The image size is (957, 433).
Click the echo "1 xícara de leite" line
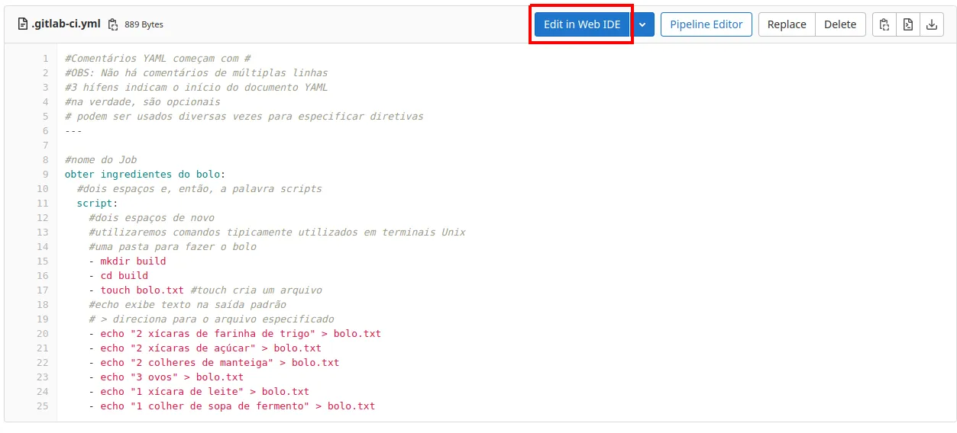click(x=199, y=392)
